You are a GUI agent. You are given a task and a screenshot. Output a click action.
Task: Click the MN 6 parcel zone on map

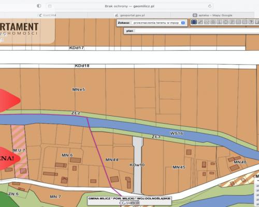tap(67, 155)
